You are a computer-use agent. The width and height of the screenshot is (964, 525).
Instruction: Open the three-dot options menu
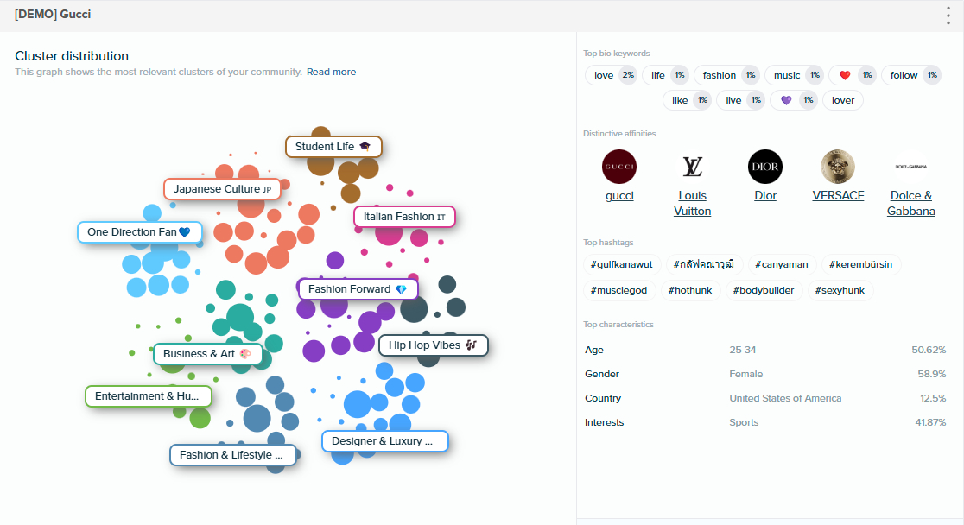coord(949,16)
